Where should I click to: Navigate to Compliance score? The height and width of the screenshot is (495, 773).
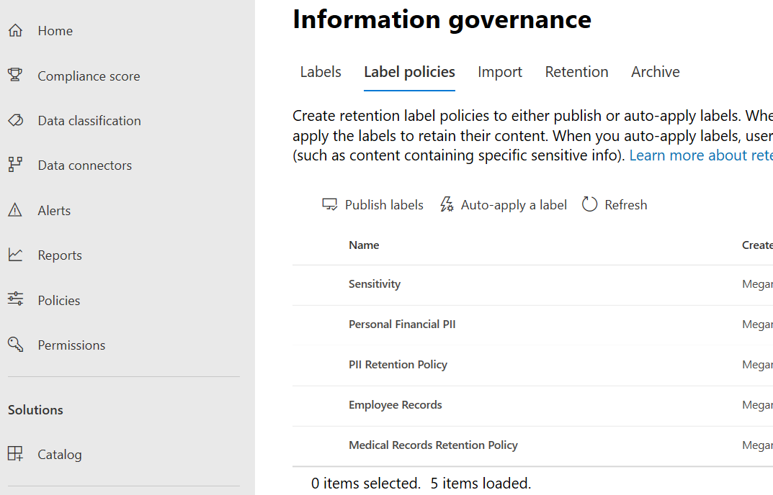(x=89, y=76)
